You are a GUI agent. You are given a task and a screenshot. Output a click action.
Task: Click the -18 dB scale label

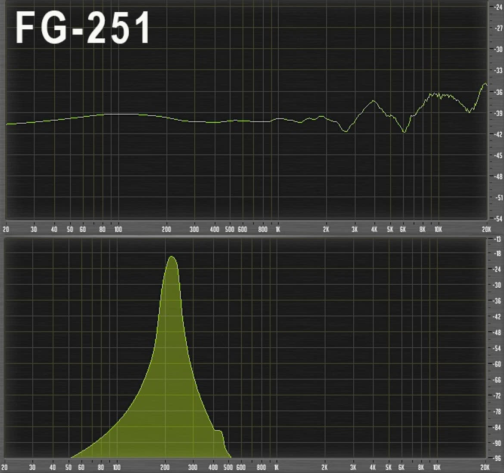point(497,254)
